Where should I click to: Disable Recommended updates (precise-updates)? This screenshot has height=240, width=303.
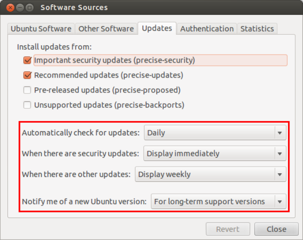coord(27,75)
